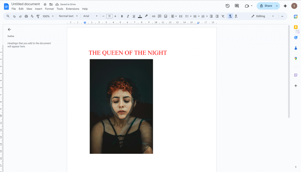Viewport: 301px width, 172px height.
Task: Open the text color picker
Action: click(x=140, y=16)
